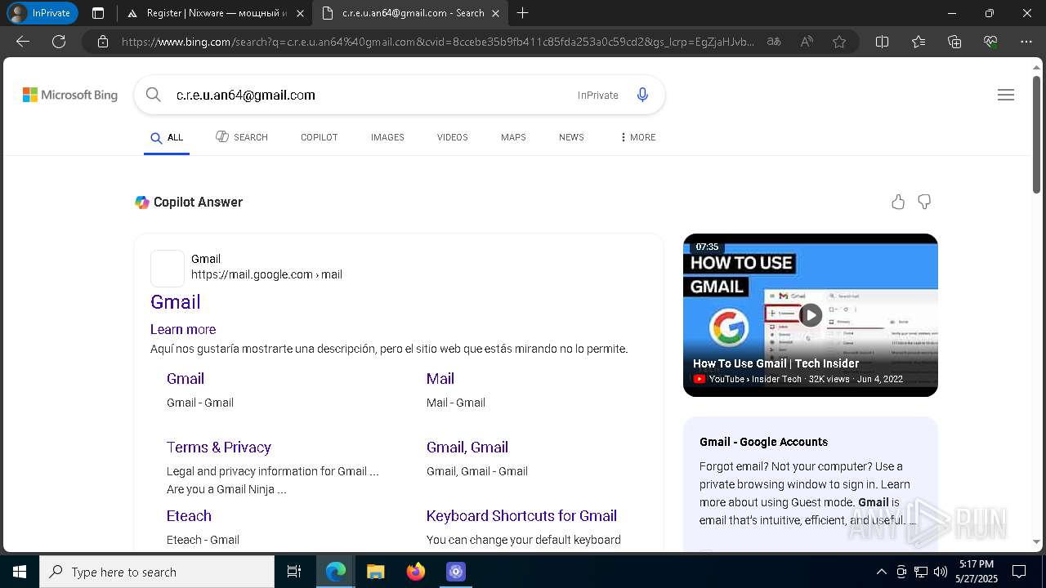
Task: Play the How To Use Gmail video
Action: pyautogui.click(x=810, y=314)
